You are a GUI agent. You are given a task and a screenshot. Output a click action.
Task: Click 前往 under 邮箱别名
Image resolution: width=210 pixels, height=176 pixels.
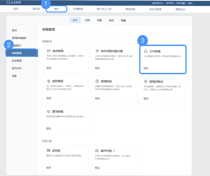tap(97, 98)
